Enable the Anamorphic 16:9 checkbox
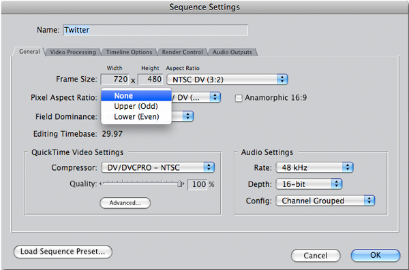 [239, 98]
